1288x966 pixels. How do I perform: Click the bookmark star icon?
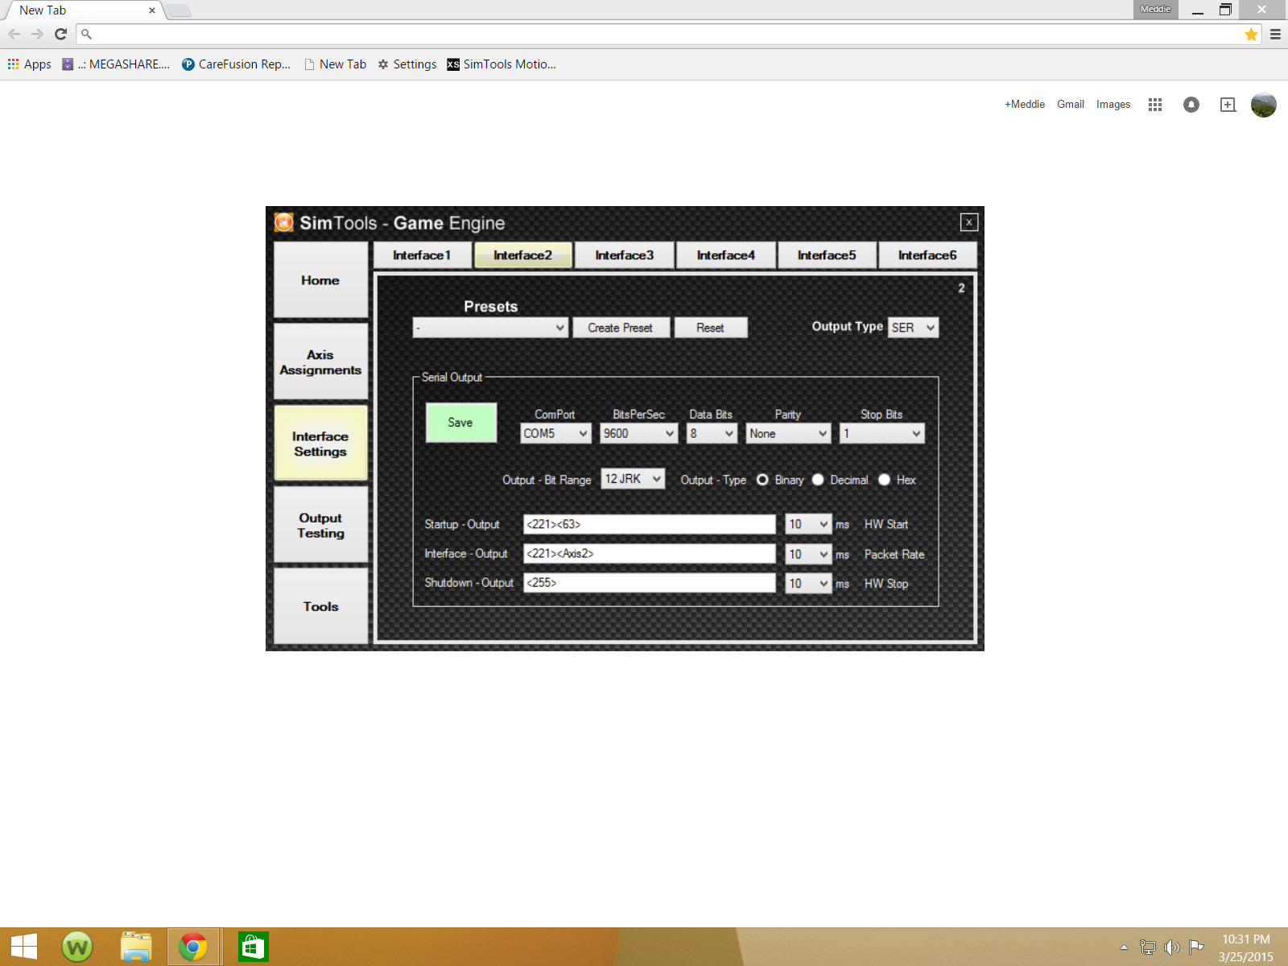click(x=1251, y=34)
